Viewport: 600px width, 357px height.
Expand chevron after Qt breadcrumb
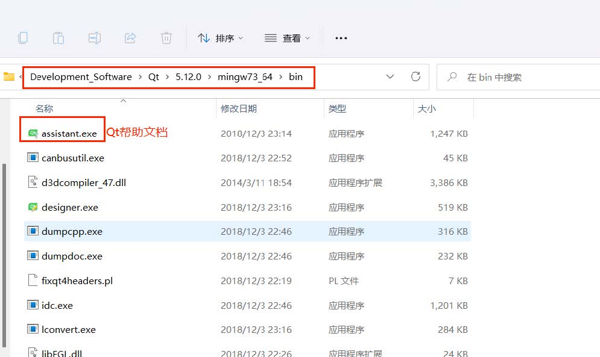(x=167, y=77)
